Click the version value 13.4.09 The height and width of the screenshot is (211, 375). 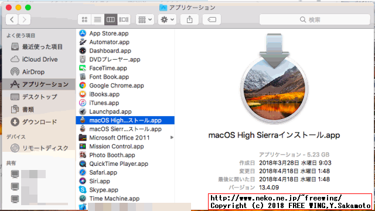269,188
